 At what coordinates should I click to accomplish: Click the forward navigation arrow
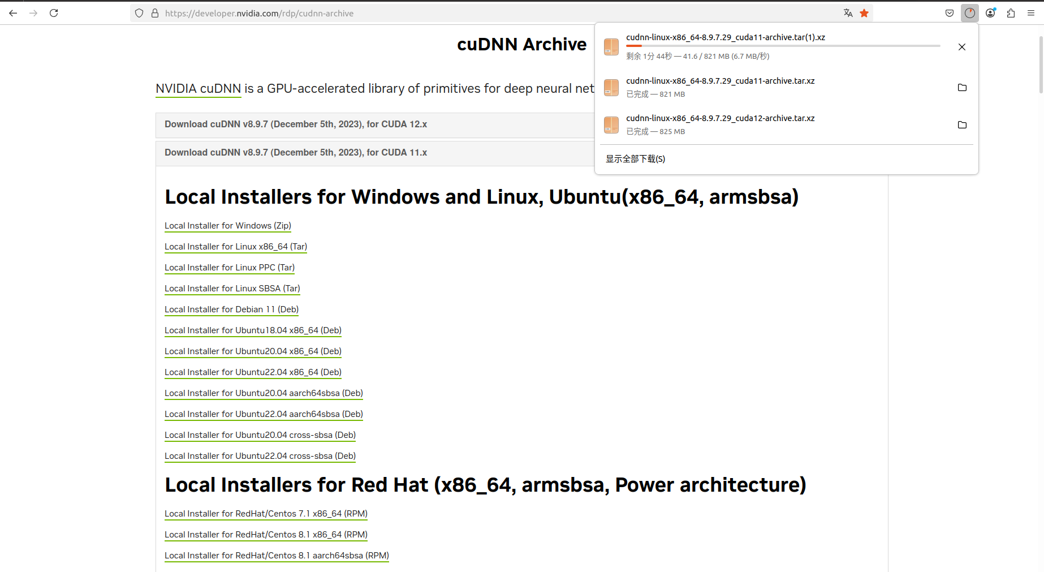[33, 13]
